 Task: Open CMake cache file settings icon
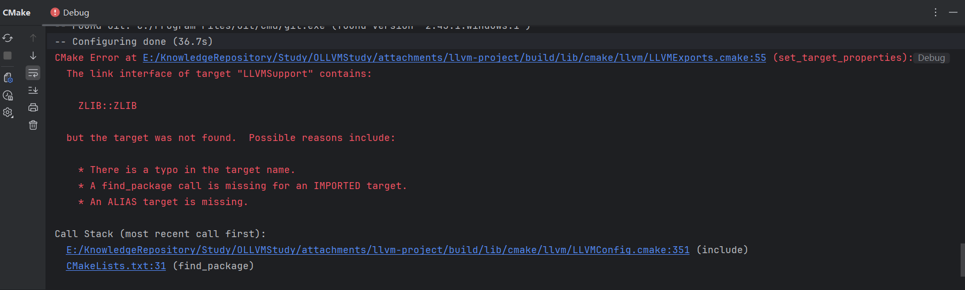click(x=7, y=78)
